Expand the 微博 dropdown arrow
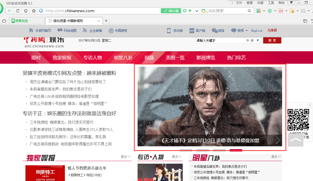The height and width of the screenshot is (181, 313). pos(247,31)
